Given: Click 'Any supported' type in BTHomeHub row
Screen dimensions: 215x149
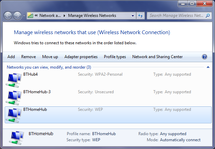Looking at the screenshot, I should coord(178,109).
